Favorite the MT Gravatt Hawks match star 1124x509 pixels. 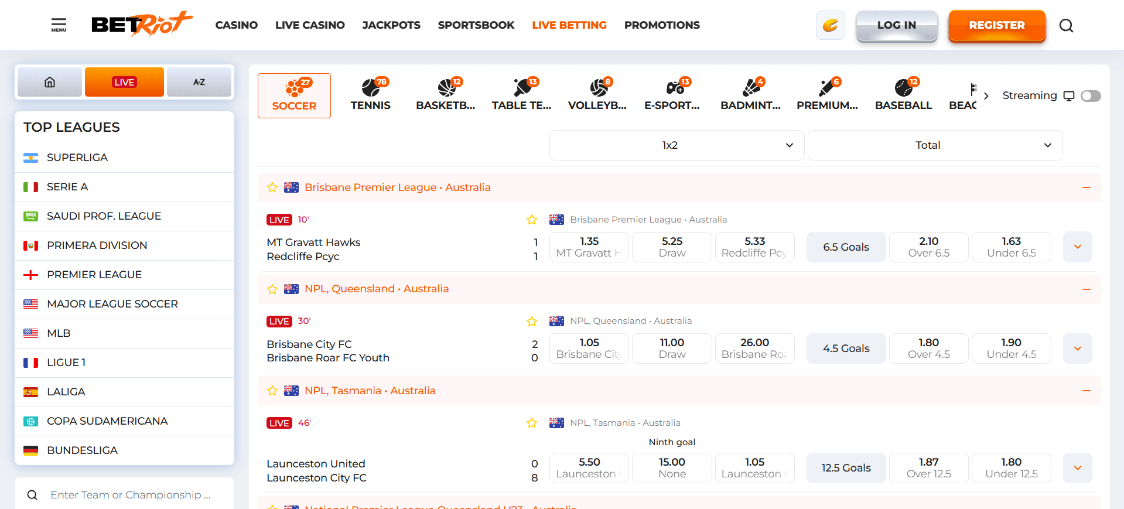[x=532, y=220]
